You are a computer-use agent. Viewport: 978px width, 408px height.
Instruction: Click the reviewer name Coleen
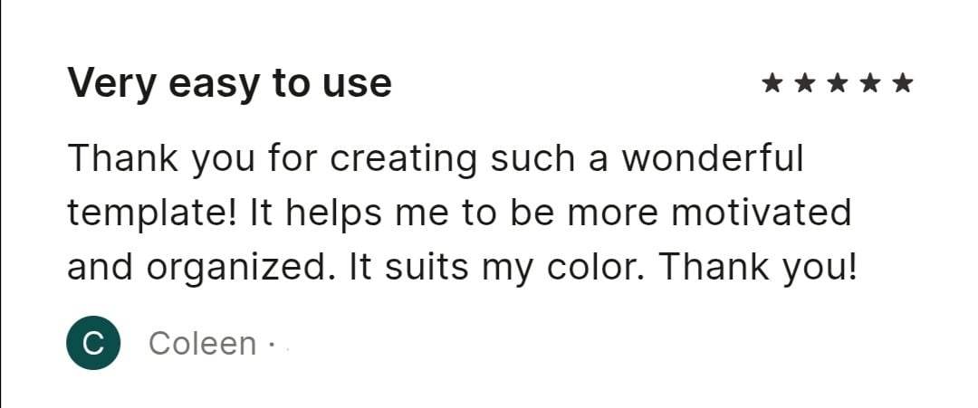coord(203,343)
